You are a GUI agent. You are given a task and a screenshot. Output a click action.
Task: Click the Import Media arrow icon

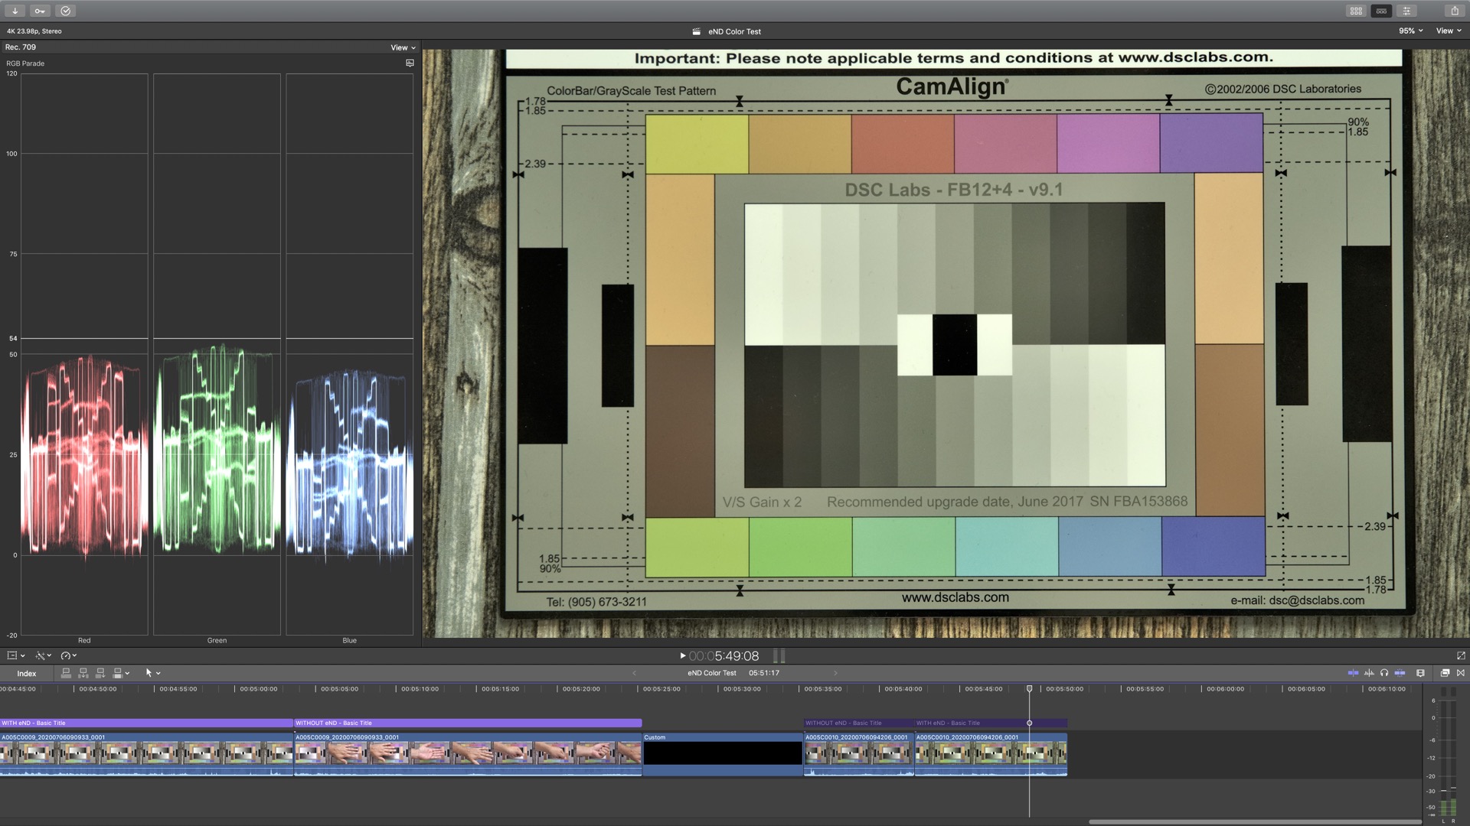(x=15, y=11)
